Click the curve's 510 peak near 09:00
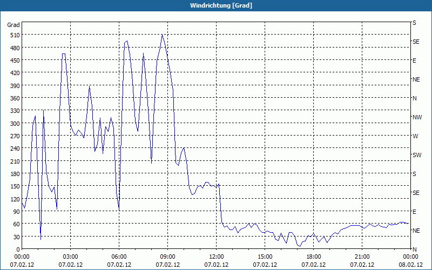Screen dimensions: 432x270 162,35
